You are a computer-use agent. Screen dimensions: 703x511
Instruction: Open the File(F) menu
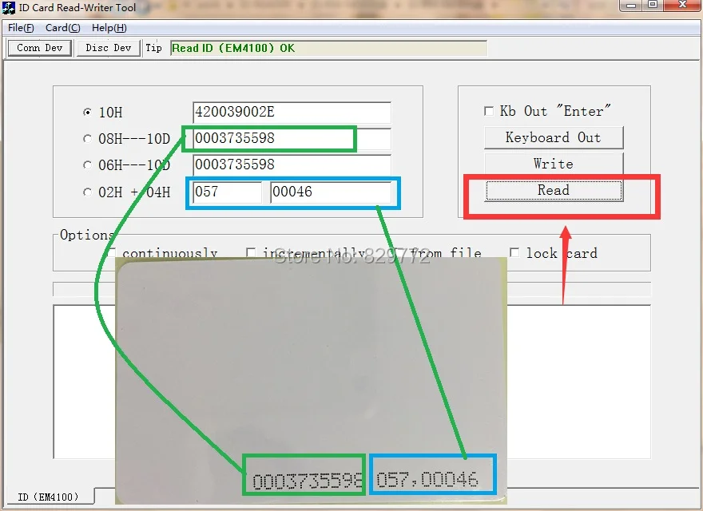coord(21,28)
